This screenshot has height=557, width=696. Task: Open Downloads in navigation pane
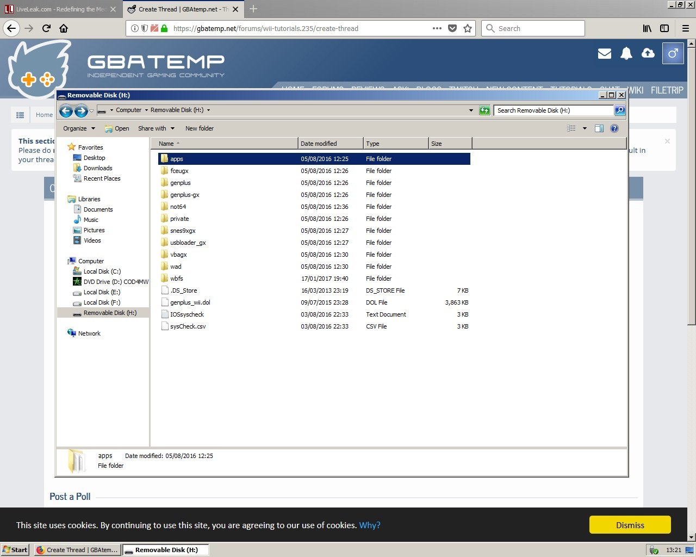point(98,168)
